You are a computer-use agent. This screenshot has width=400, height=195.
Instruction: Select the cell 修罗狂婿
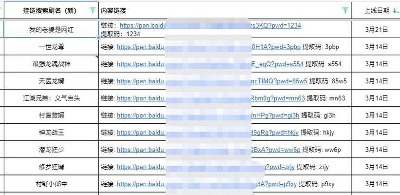[51, 167]
